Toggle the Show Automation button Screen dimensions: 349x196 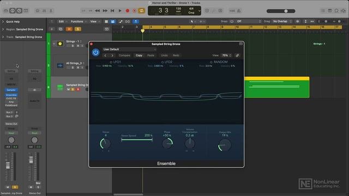(x=121, y=22)
